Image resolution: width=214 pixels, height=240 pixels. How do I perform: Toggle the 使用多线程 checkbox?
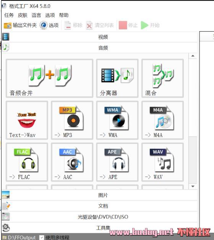pos(41,237)
